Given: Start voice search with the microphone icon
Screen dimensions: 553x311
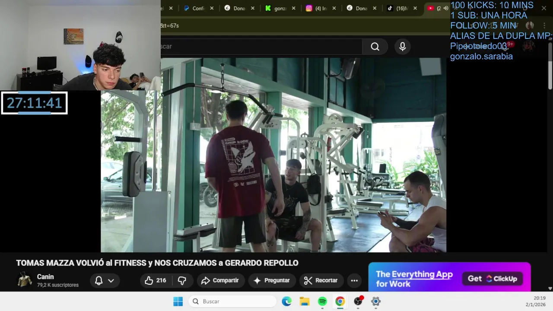Looking at the screenshot, I should point(403,47).
